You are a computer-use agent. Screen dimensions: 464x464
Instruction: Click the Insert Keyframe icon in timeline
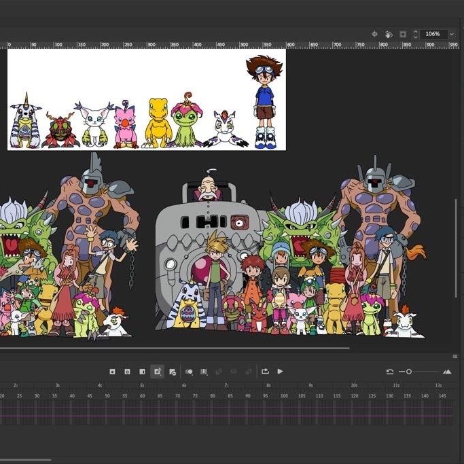tap(112, 372)
